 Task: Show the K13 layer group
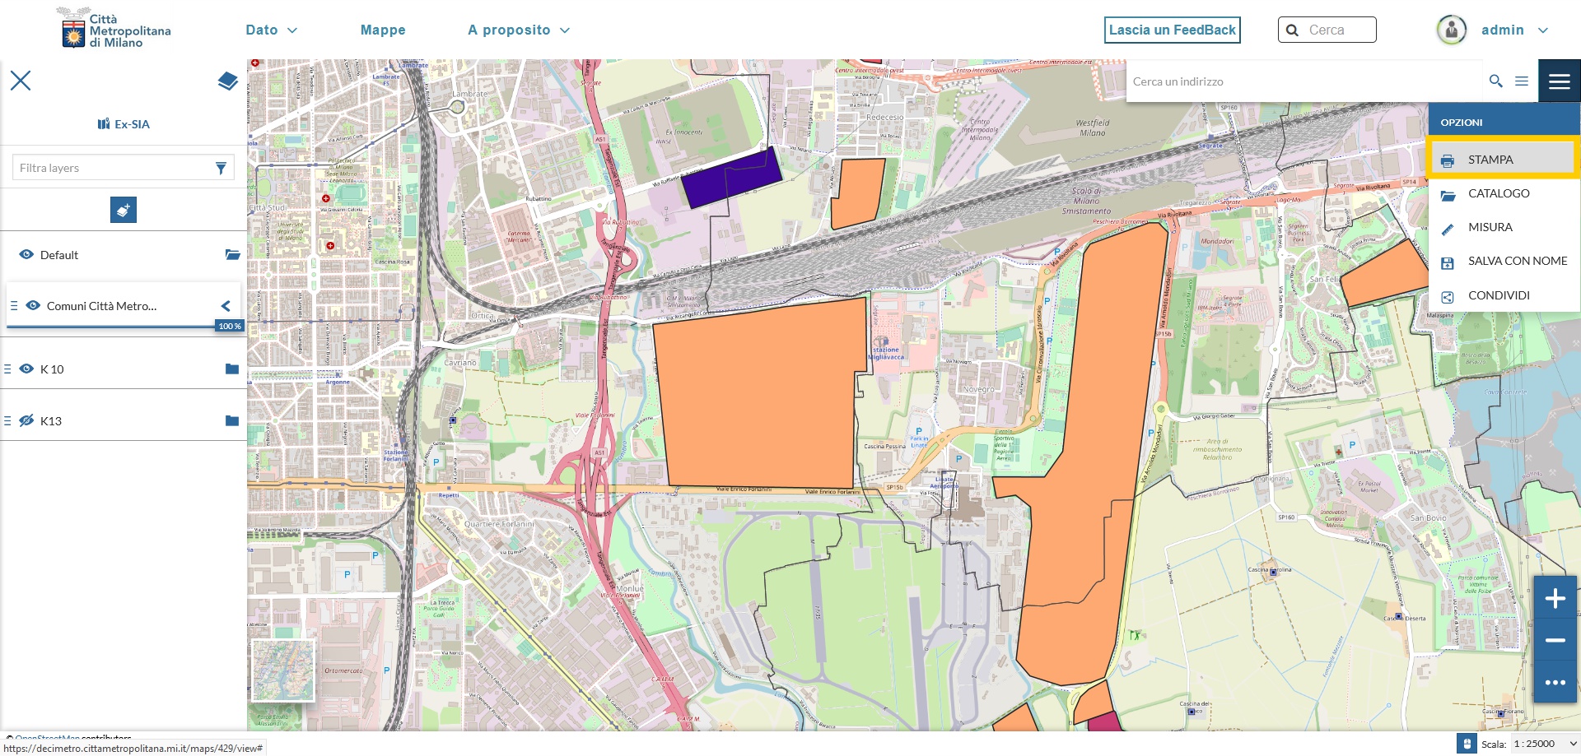26,421
